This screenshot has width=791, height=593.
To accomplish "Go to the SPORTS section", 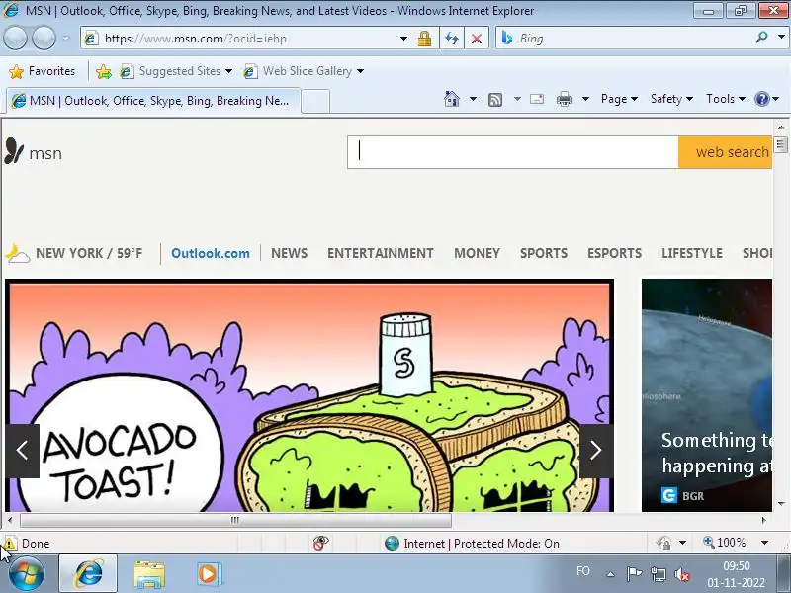I will coord(544,253).
